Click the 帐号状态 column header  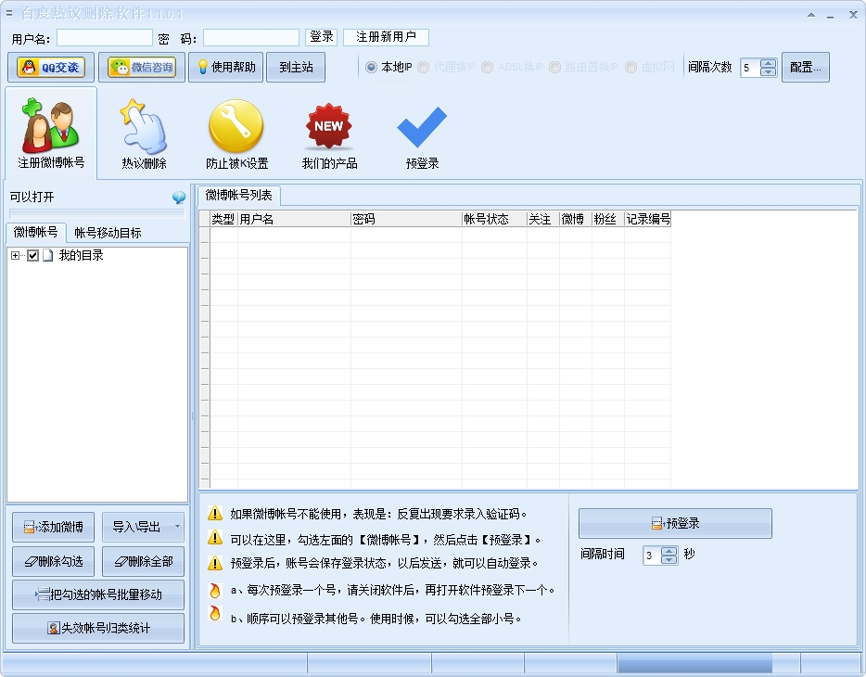[x=494, y=219]
